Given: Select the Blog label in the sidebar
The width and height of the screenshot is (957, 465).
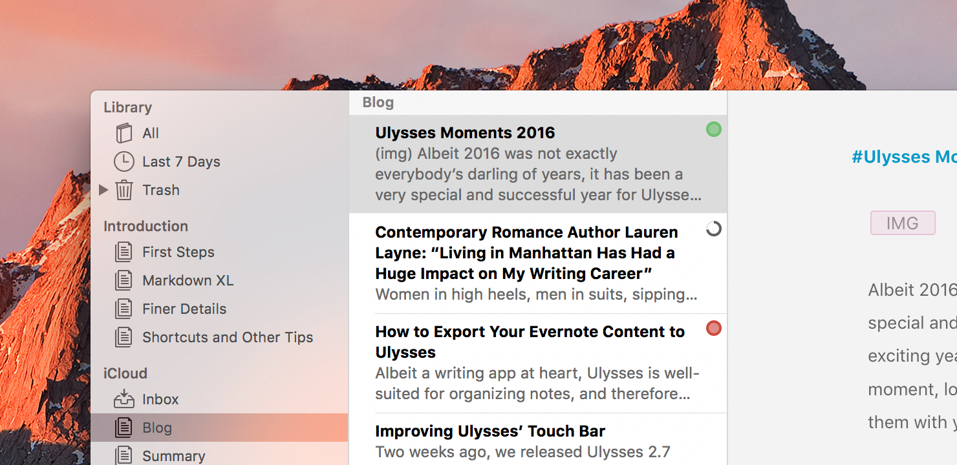Looking at the screenshot, I should coord(157,428).
